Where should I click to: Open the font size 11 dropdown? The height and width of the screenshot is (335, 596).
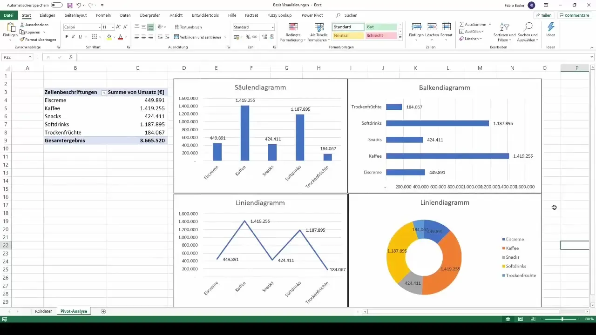click(x=112, y=27)
